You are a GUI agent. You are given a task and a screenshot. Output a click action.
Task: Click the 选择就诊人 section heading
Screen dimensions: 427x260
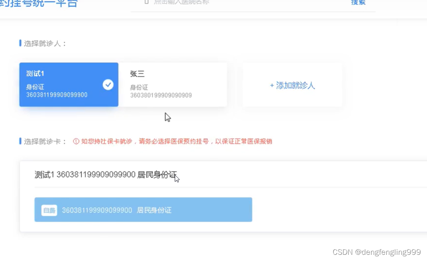tap(45, 44)
